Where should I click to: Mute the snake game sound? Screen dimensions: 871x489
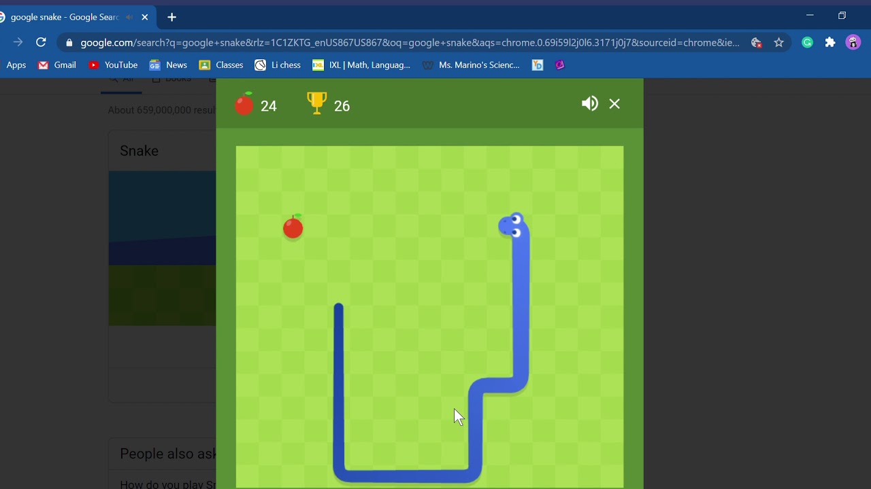point(589,104)
